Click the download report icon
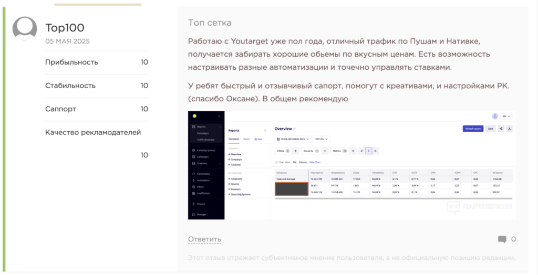Image resolution: width=538 pixels, height=275 pixels. coord(510,129)
